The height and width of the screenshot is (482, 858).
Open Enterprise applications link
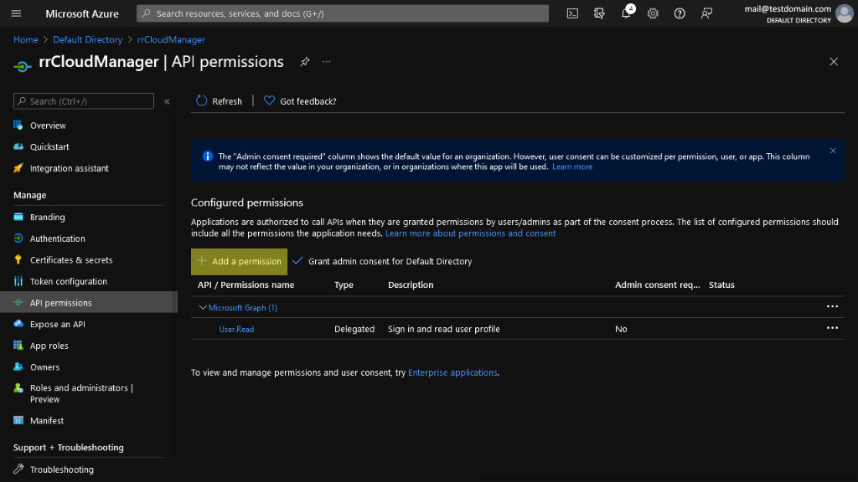click(x=452, y=372)
